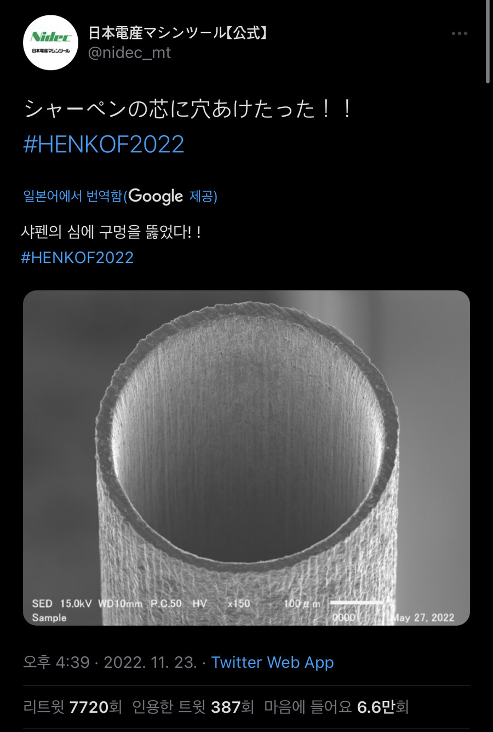Open the 日本電産マシンツール【公式】 display name
Screen dimensions: 493x732
click(x=179, y=33)
